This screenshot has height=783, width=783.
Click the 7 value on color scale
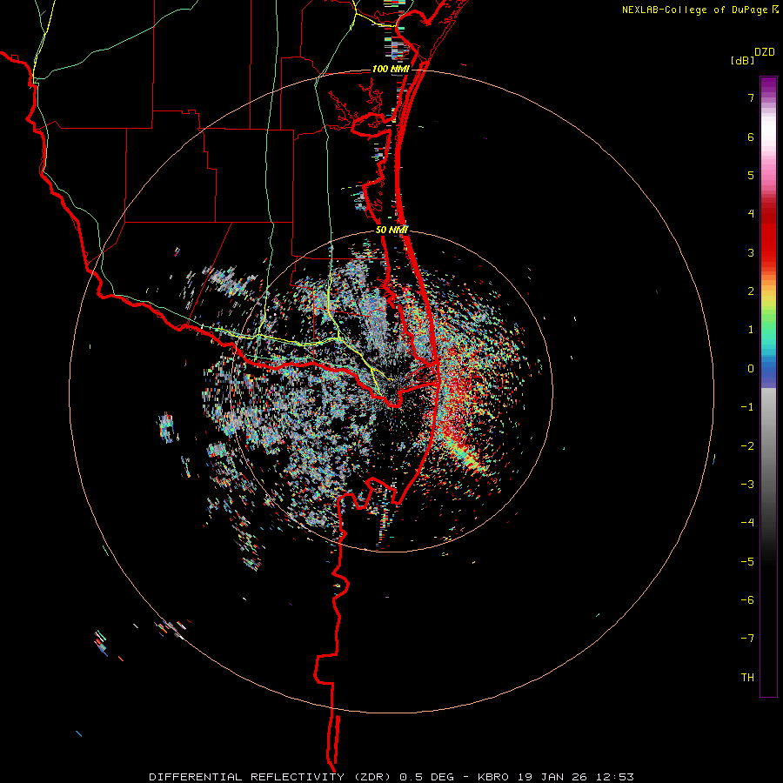click(751, 97)
